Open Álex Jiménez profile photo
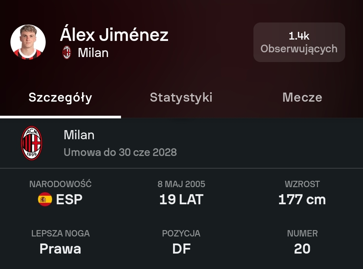The height and width of the screenshot is (269, 363). 28,42
